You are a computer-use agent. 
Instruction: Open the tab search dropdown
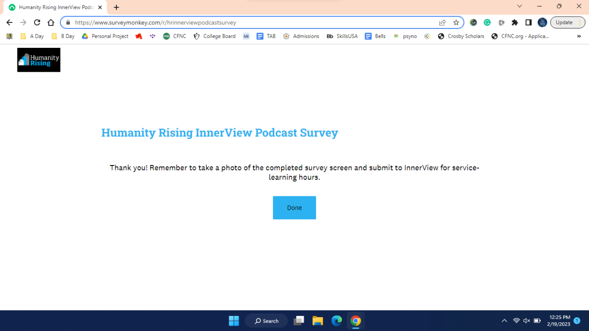pyautogui.click(x=520, y=6)
